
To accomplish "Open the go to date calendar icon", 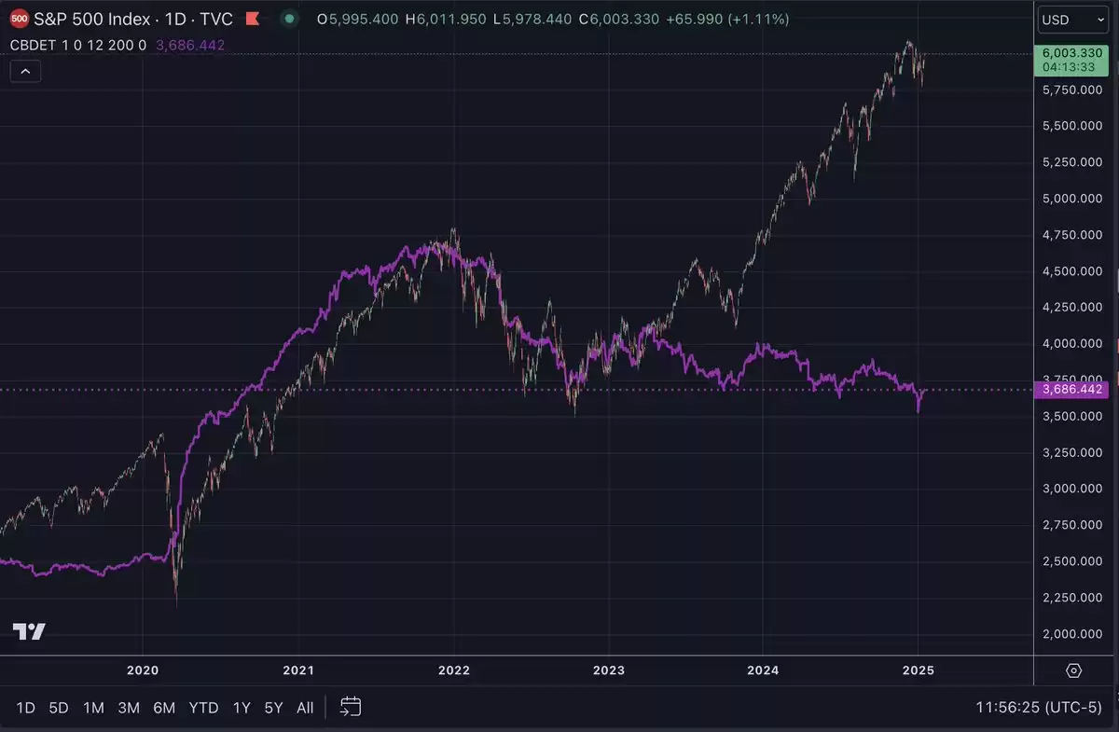I will [x=351, y=707].
